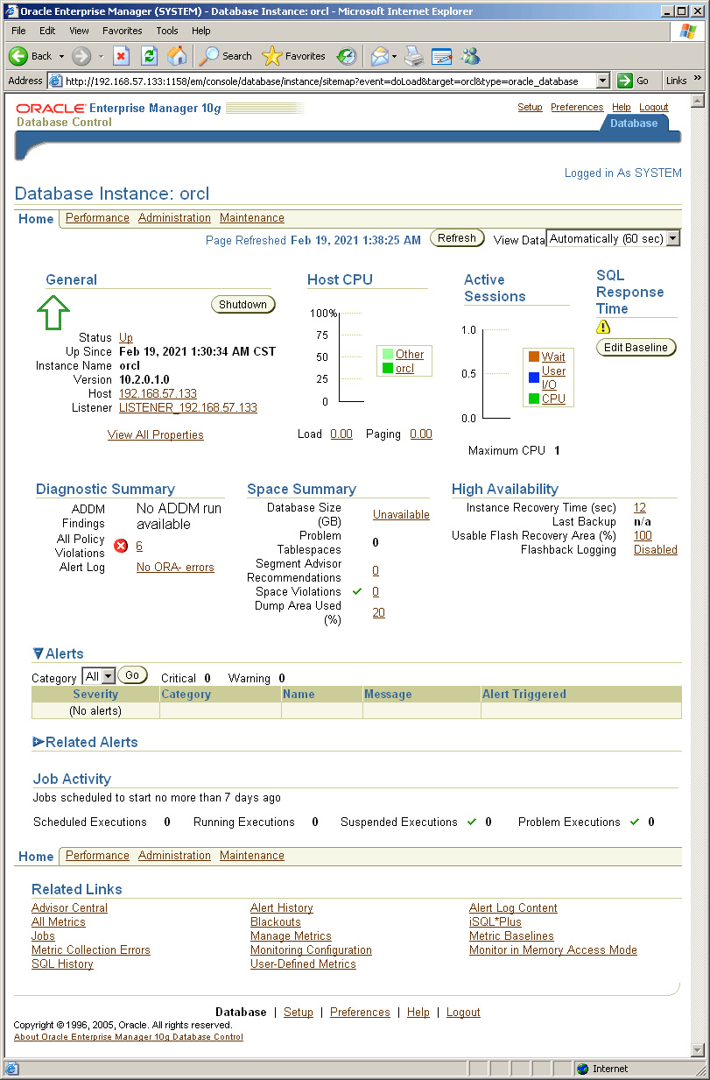Click the Edit page toolbar icon
Viewport: 710px width, 1080px height.
coord(442,56)
